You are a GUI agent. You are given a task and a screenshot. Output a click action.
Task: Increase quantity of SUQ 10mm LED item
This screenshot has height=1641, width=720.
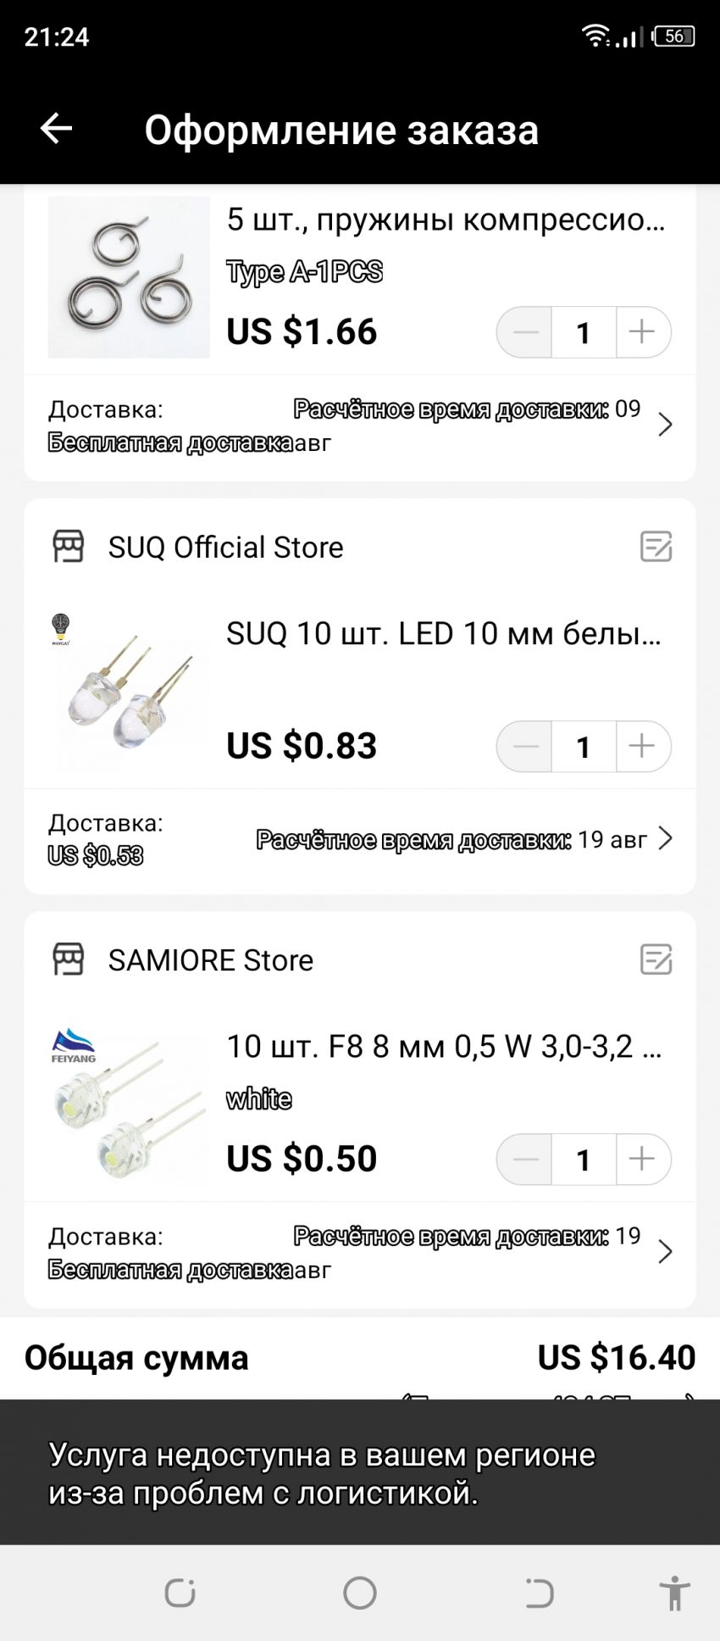pos(642,746)
